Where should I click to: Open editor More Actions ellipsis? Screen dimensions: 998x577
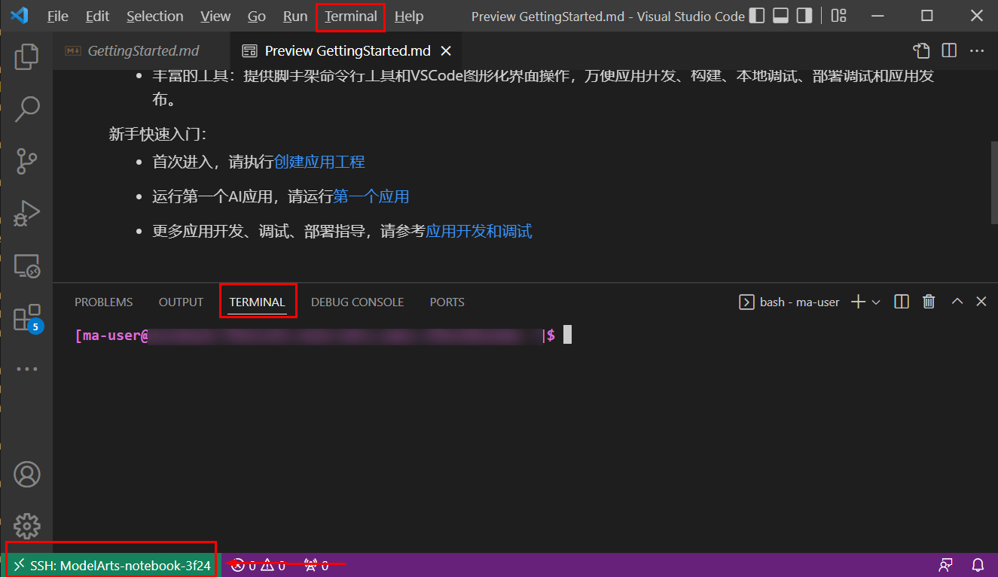977,50
